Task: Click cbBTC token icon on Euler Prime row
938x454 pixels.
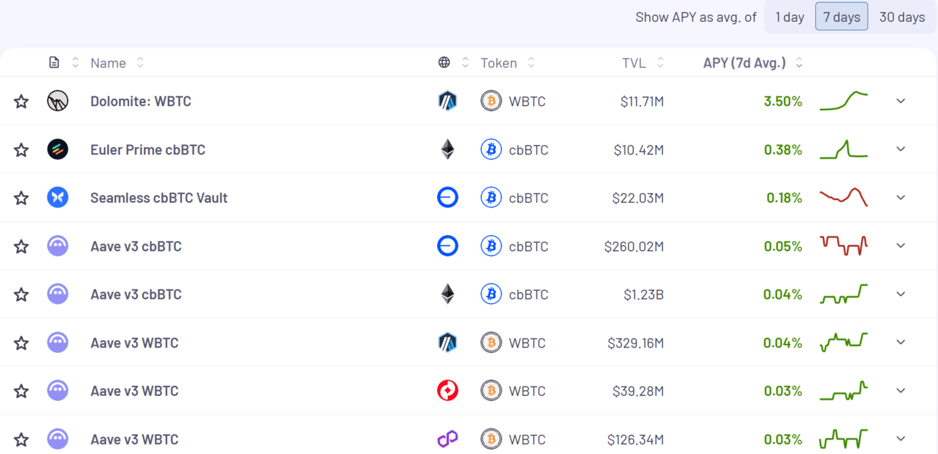Action: point(492,149)
